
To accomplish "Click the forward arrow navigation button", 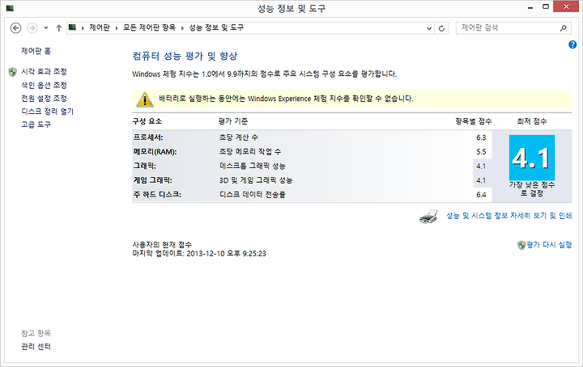I will 32,27.
